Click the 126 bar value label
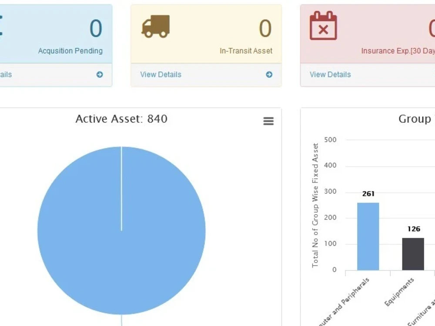Image resolution: width=435 pixels, height=326 pixels. point(414,229)
